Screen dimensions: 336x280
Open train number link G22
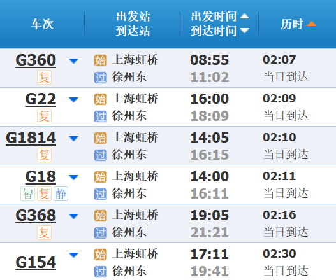tap(41, 99)
